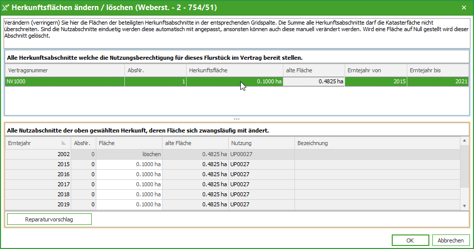Sort by Nutzung column header
Image resolution: width=474 pixels, height=249 pixels.
[261, 143]
